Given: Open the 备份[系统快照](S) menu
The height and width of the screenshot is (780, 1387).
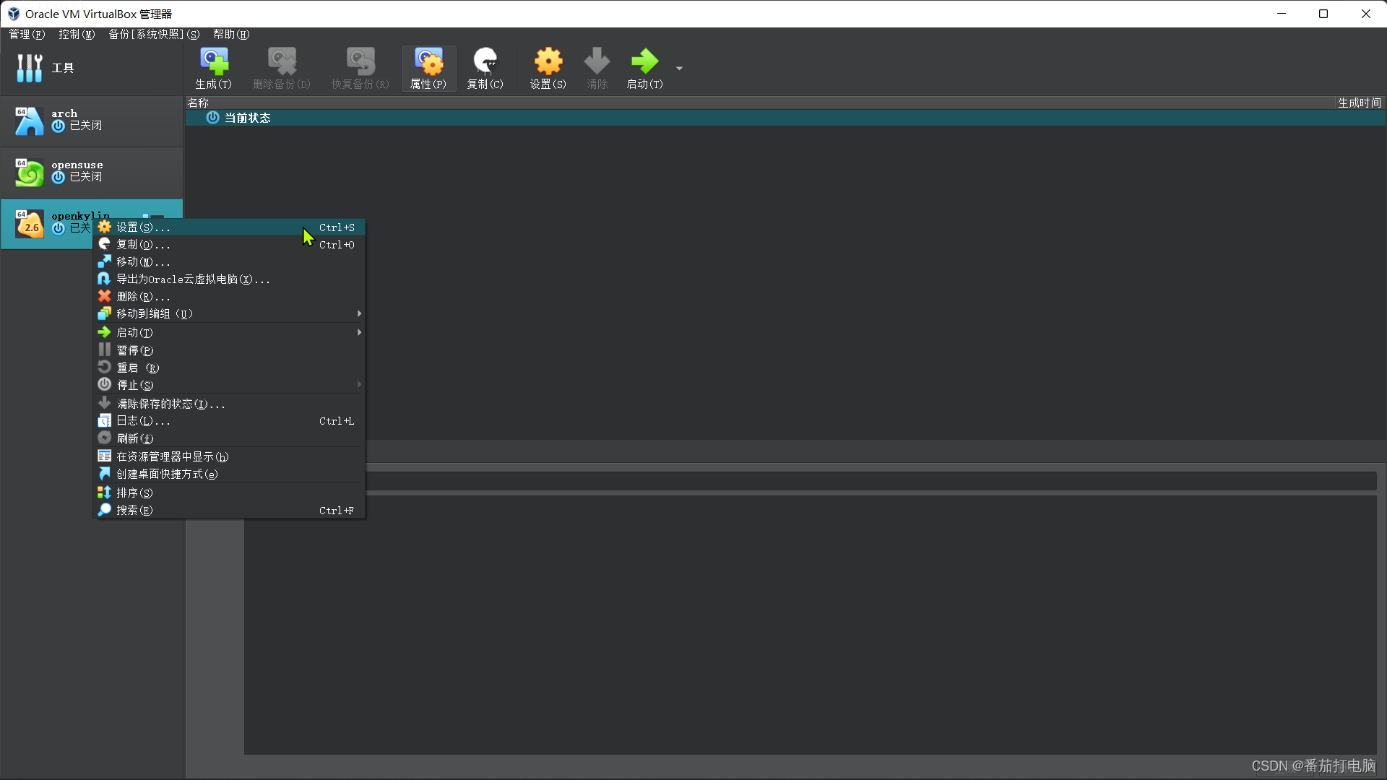Looking at the screenshot, I should pyautogui.click(x=154, y=34).
